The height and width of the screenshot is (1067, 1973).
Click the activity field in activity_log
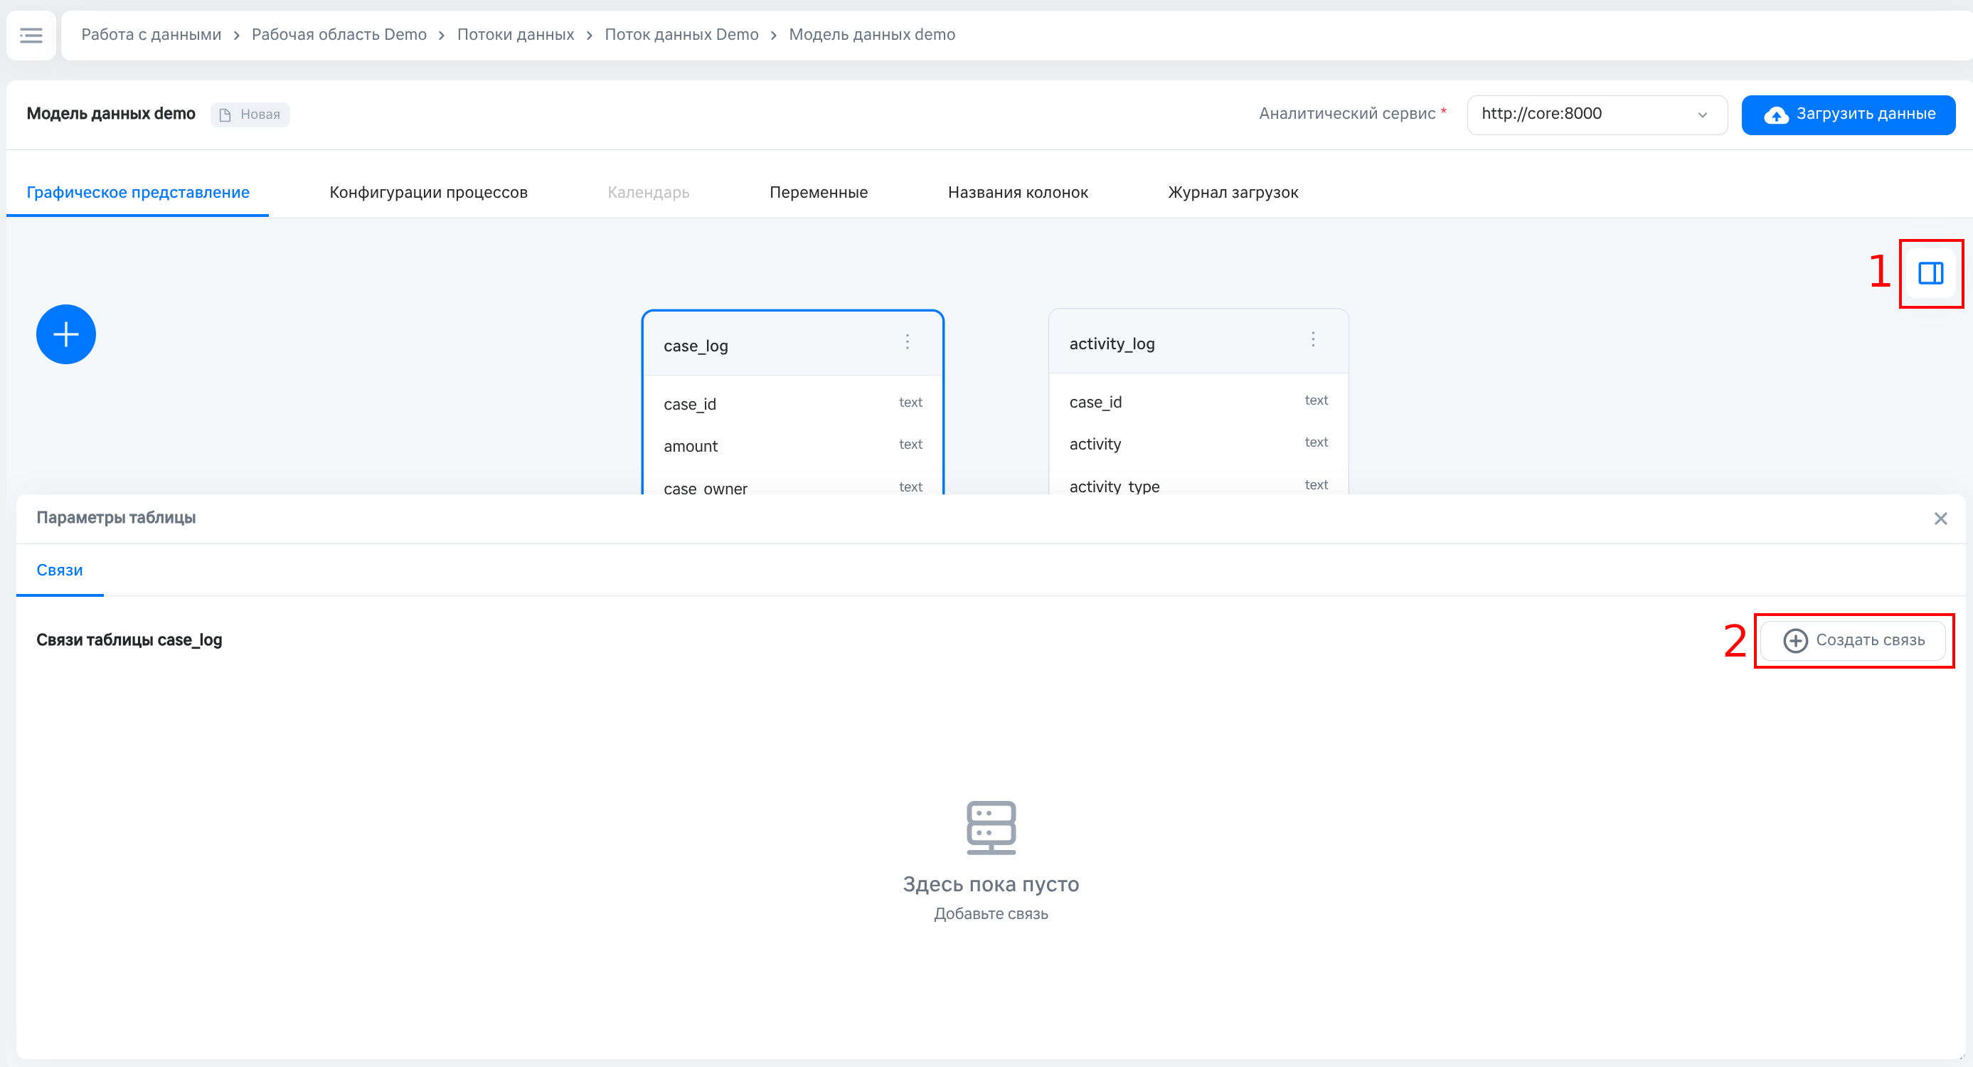point(1198,443)
